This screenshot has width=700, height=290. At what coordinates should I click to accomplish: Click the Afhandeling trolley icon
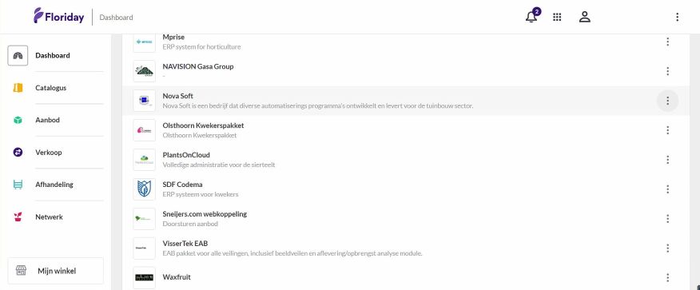(18, 185)
